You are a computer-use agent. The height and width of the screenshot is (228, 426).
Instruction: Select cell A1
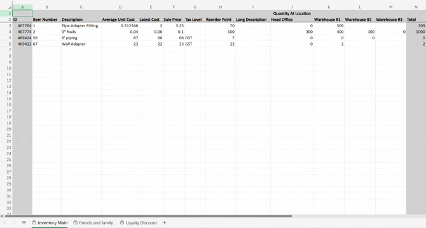pos(22,13)
